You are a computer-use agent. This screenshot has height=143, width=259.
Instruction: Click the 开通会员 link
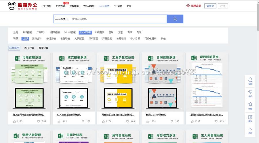[x=196, y=6]
